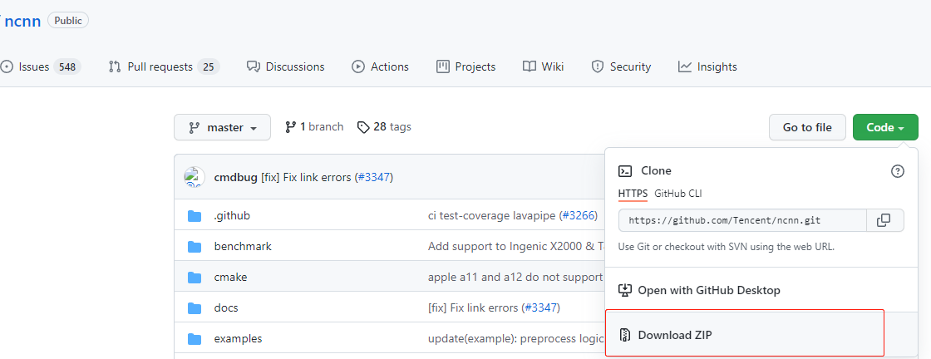Click the Discussions speech bubble icon

click(x=254, y=66)
